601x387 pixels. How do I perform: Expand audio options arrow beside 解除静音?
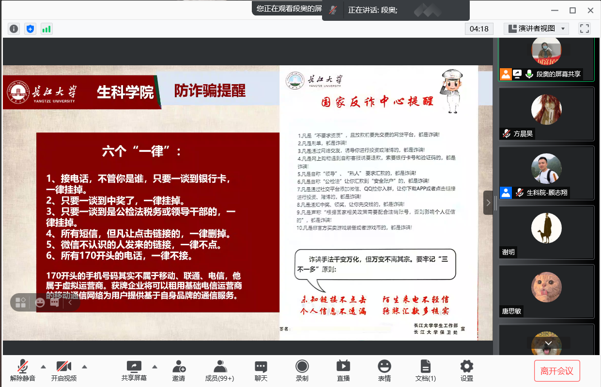(x=43, y=366)
